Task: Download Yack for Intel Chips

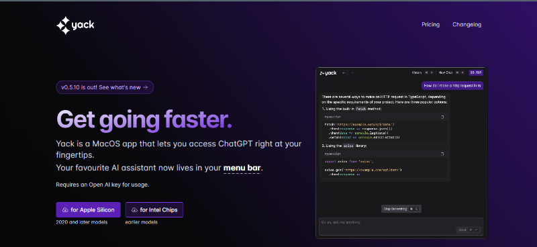Action: (154, 209)
